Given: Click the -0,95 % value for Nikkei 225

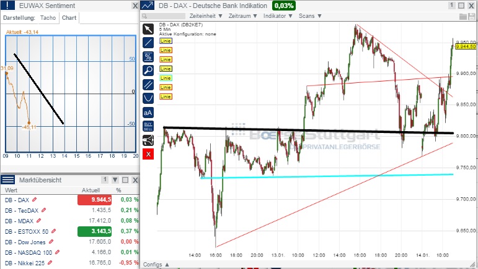Looking at the screenshot, I should point(129,263).
